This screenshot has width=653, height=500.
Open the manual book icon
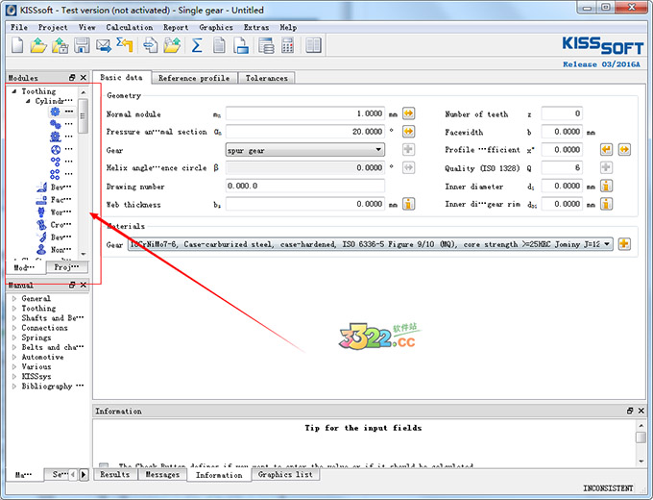[313, 45]
